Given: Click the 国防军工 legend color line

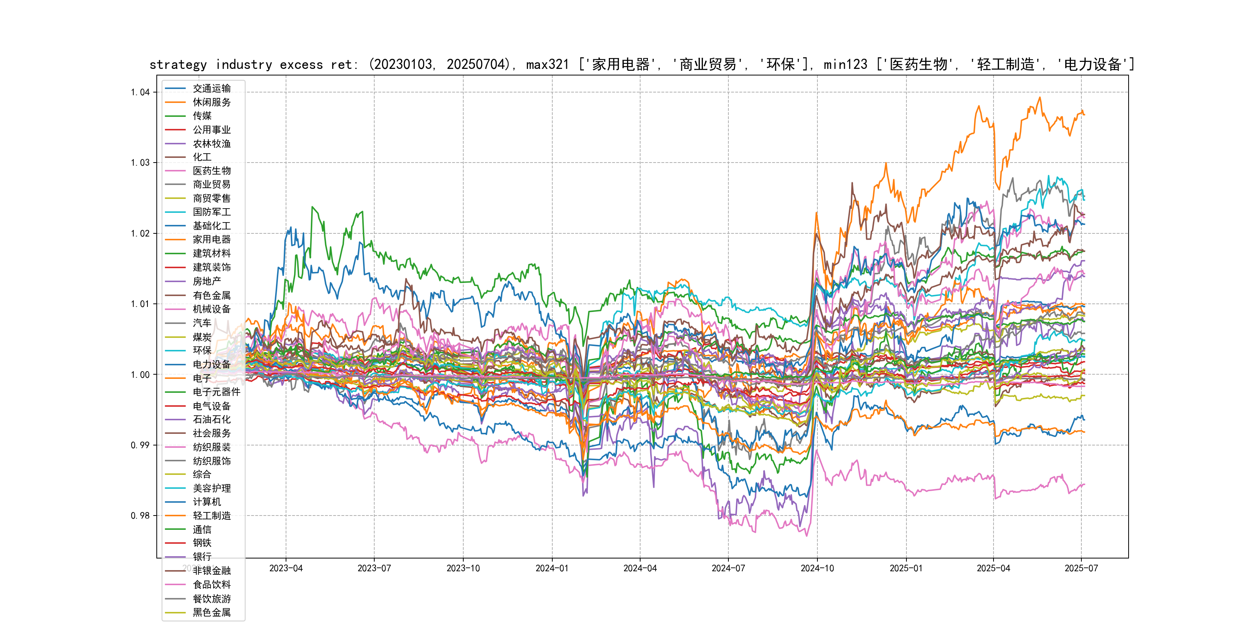Looking at the screenshot, I should click(x=175, y=212).
